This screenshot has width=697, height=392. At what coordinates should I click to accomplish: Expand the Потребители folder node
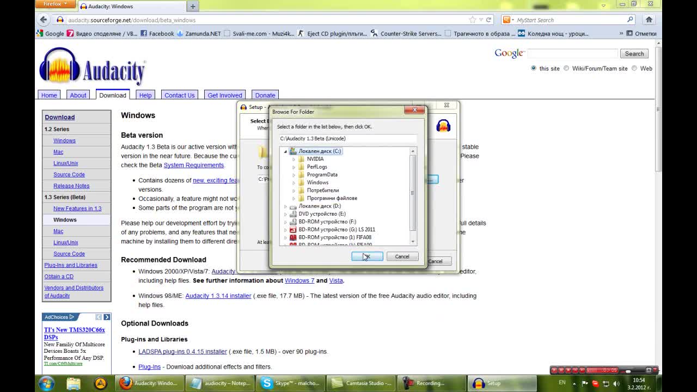coord(294,191)
